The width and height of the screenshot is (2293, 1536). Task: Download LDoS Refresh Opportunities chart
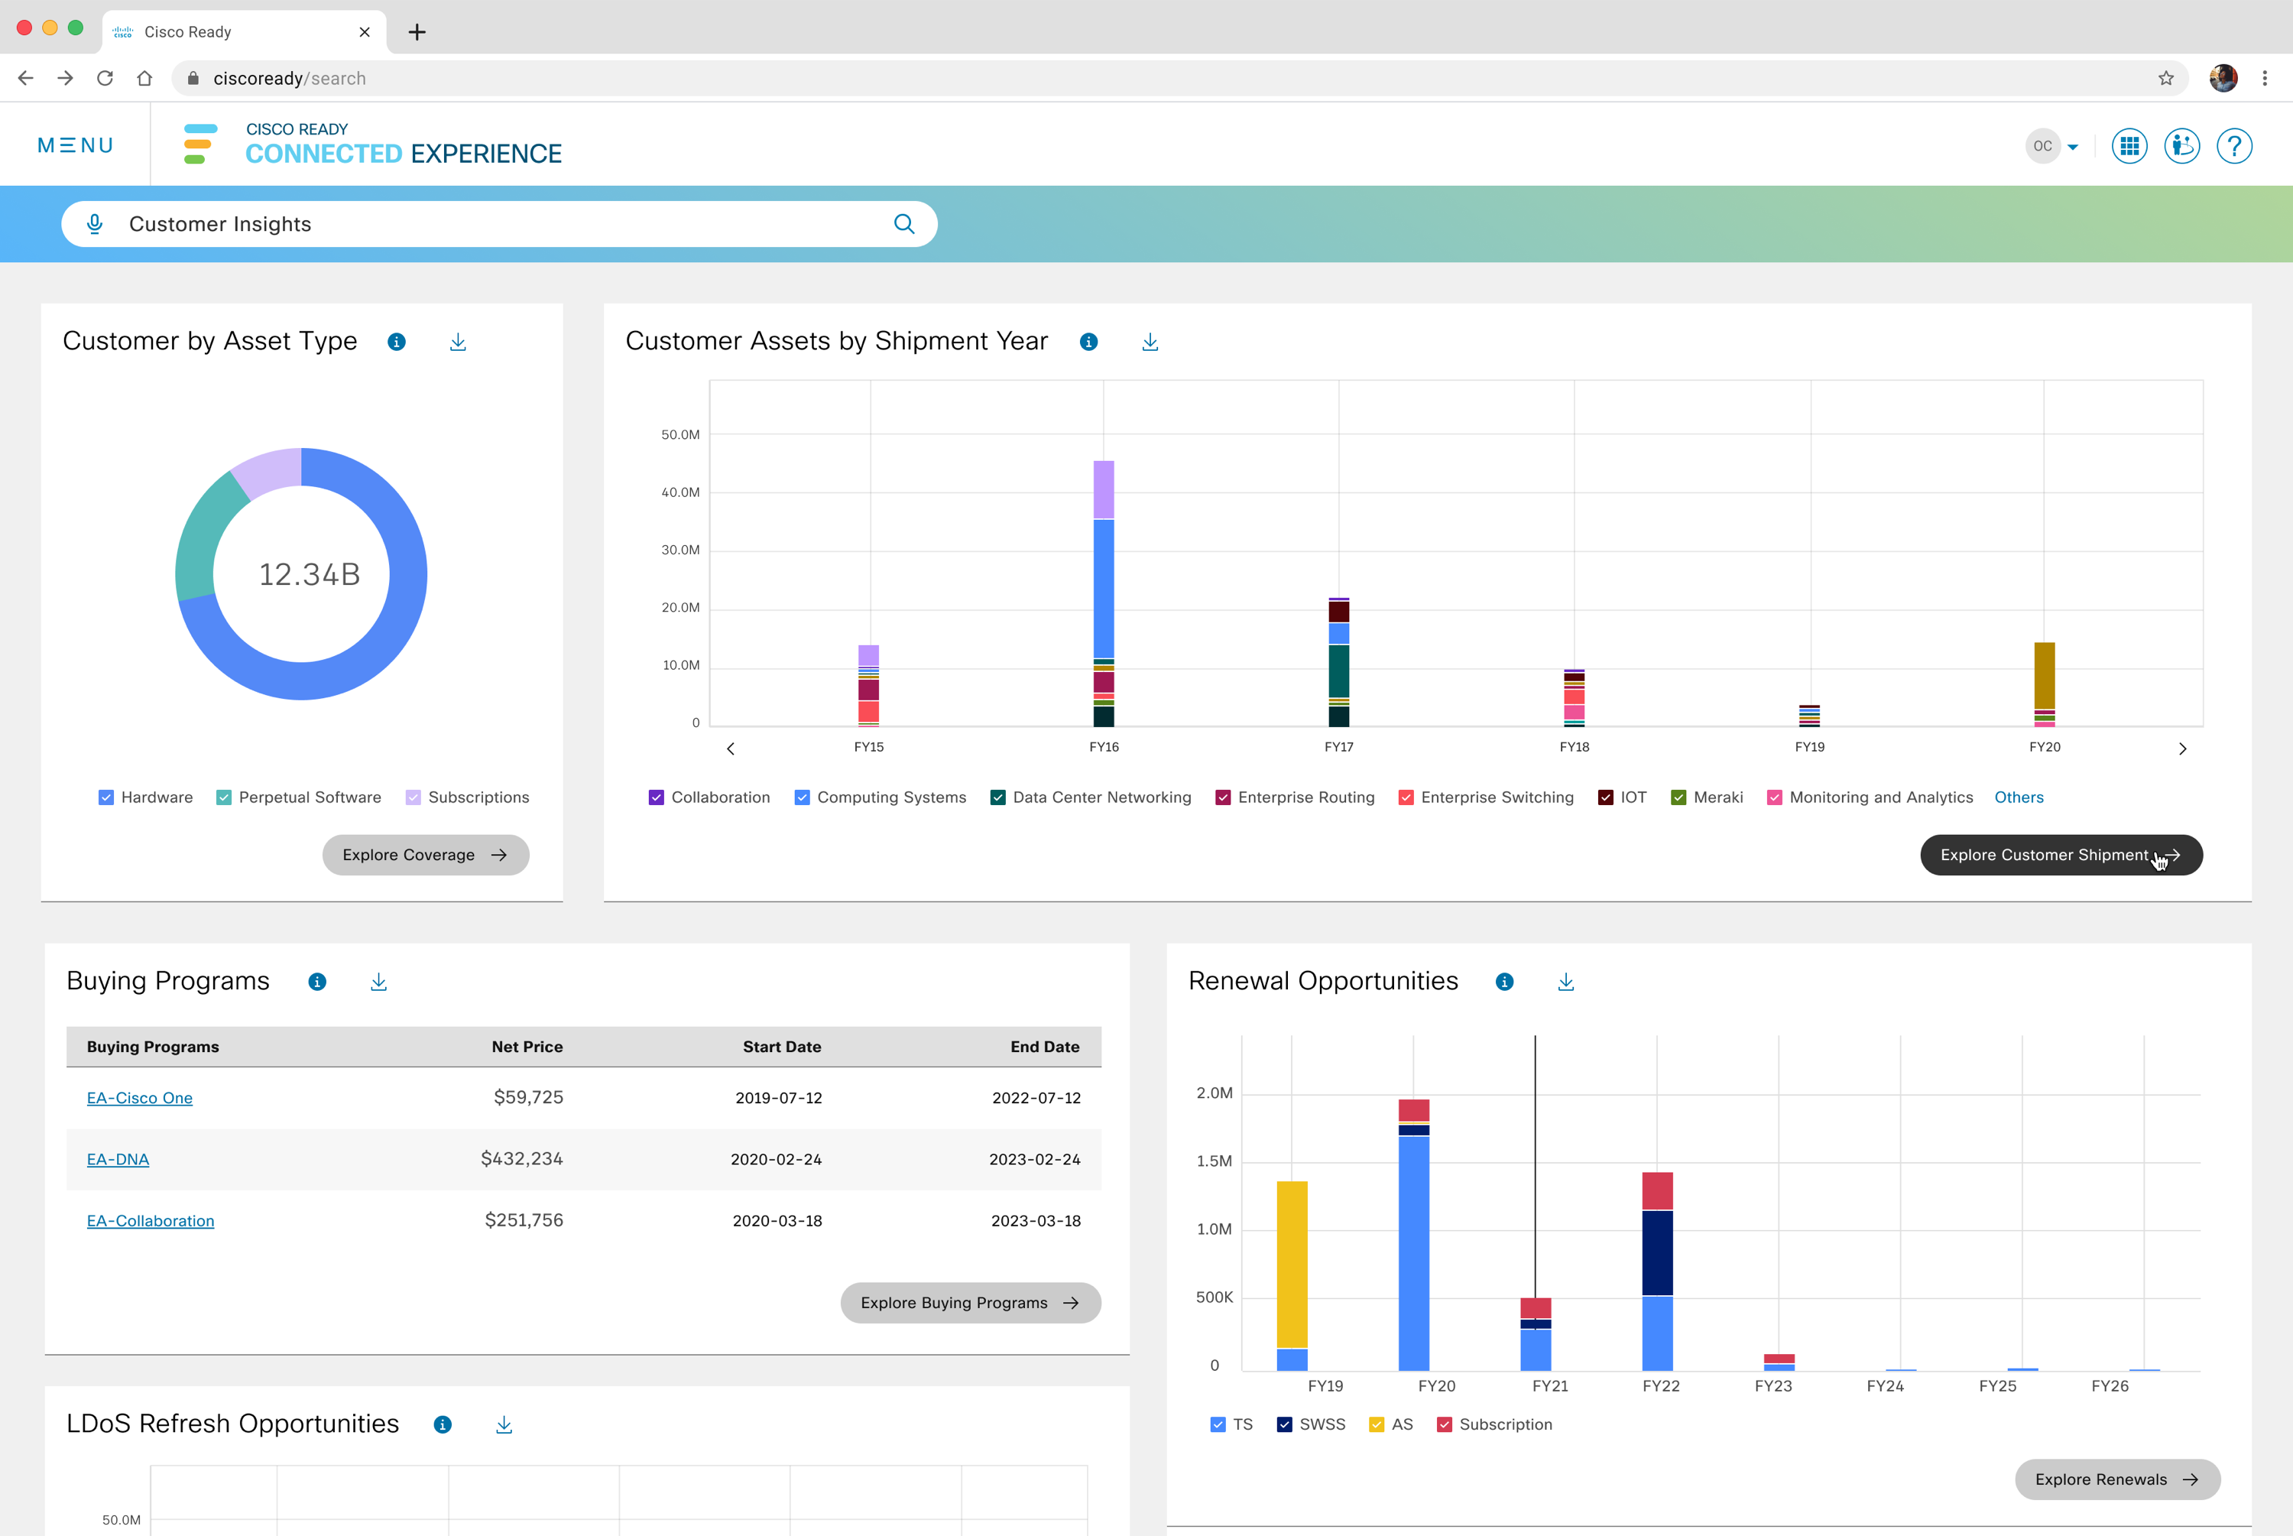[504, 1424]
